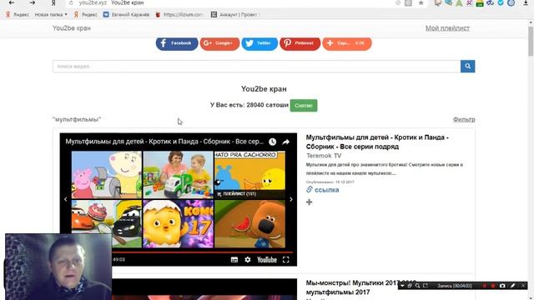
Task: Close the recording toolbar with X
Action: pos(523,286)
